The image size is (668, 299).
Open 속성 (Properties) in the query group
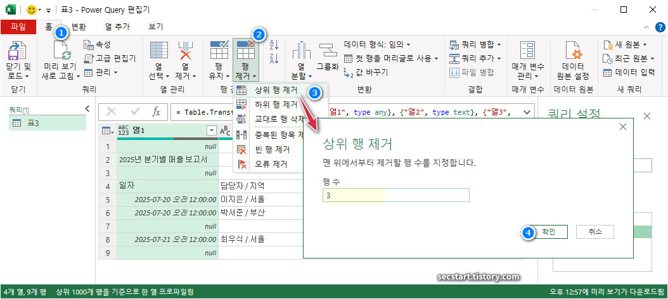click(x=97, y=44)
